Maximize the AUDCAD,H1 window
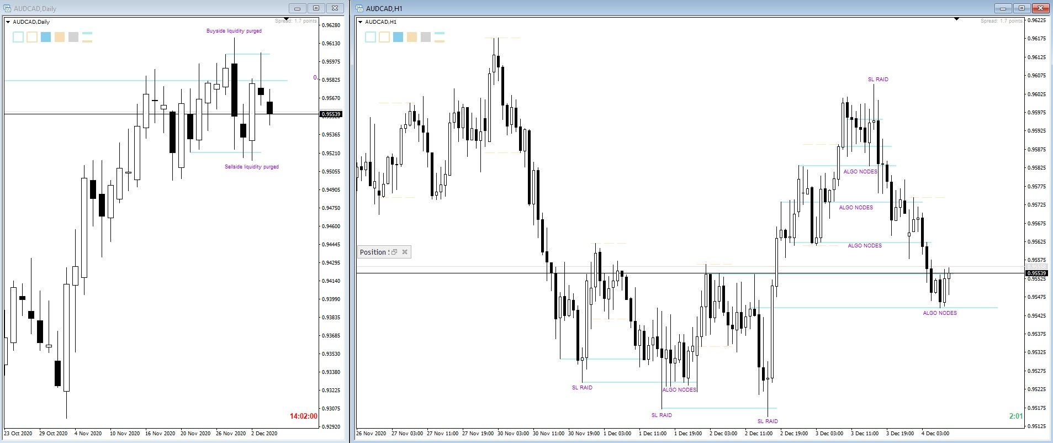This screenshot has height=443, width=1053. click(1022, 8)
